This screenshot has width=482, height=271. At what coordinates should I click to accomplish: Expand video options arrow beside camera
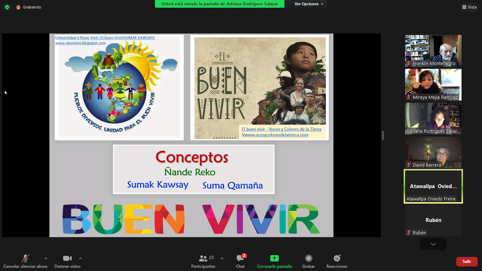pyautogui.click(x=80, y=258)
